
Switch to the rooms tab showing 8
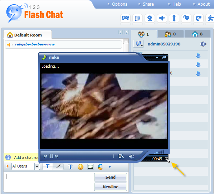click(197, 34)
